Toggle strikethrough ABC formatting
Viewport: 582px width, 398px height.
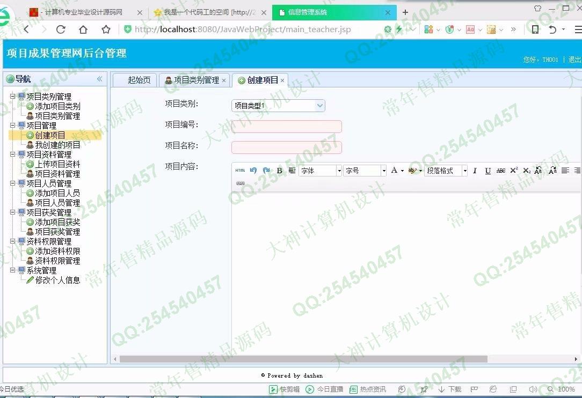pos(501,171)
